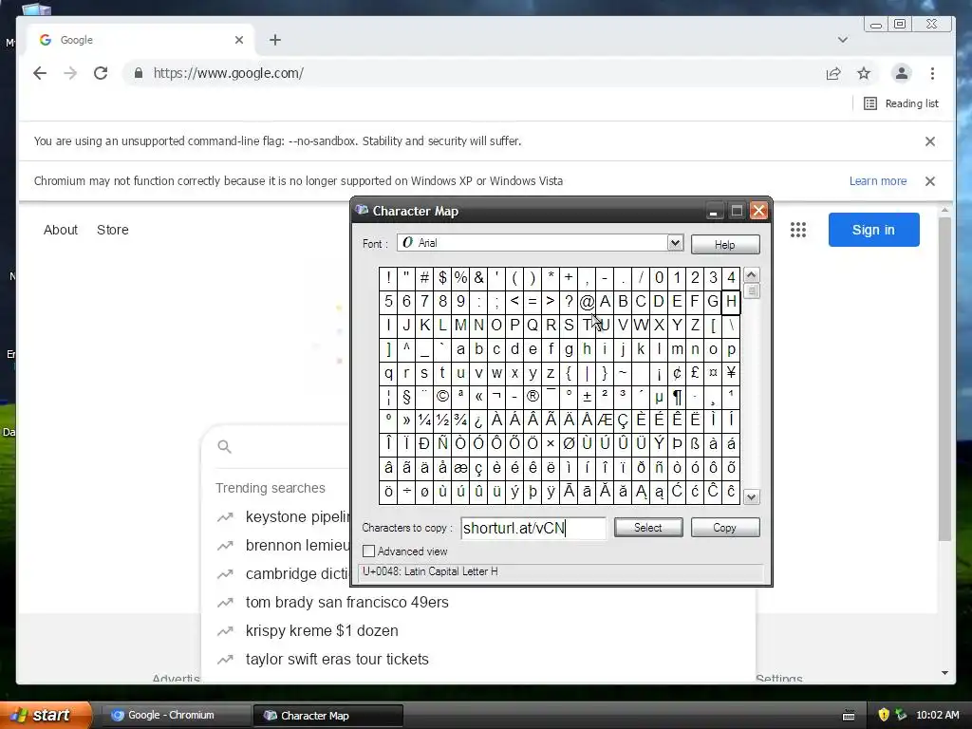Click the Select button

pos(647,528)
